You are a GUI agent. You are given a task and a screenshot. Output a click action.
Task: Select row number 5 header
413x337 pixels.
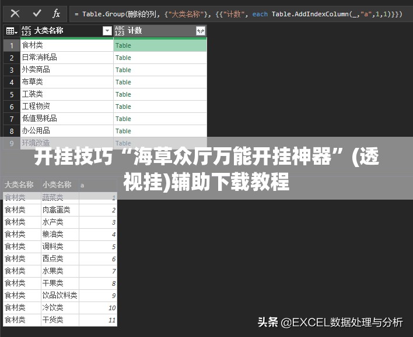click(x=12, y=94)
